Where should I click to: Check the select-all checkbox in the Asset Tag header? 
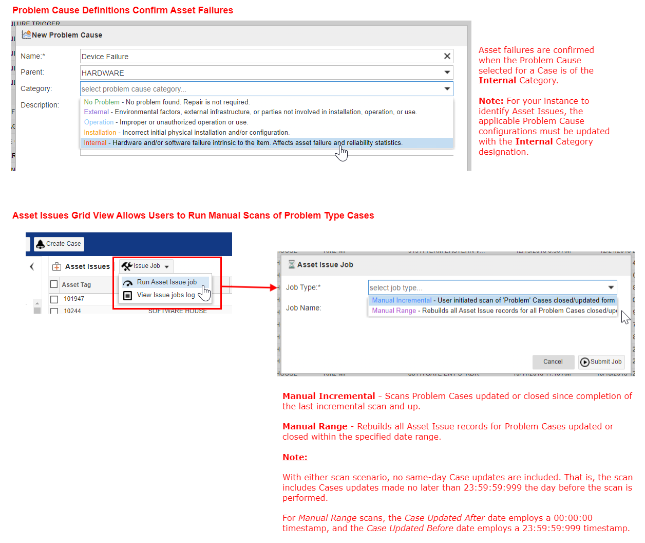click(54, 285)
